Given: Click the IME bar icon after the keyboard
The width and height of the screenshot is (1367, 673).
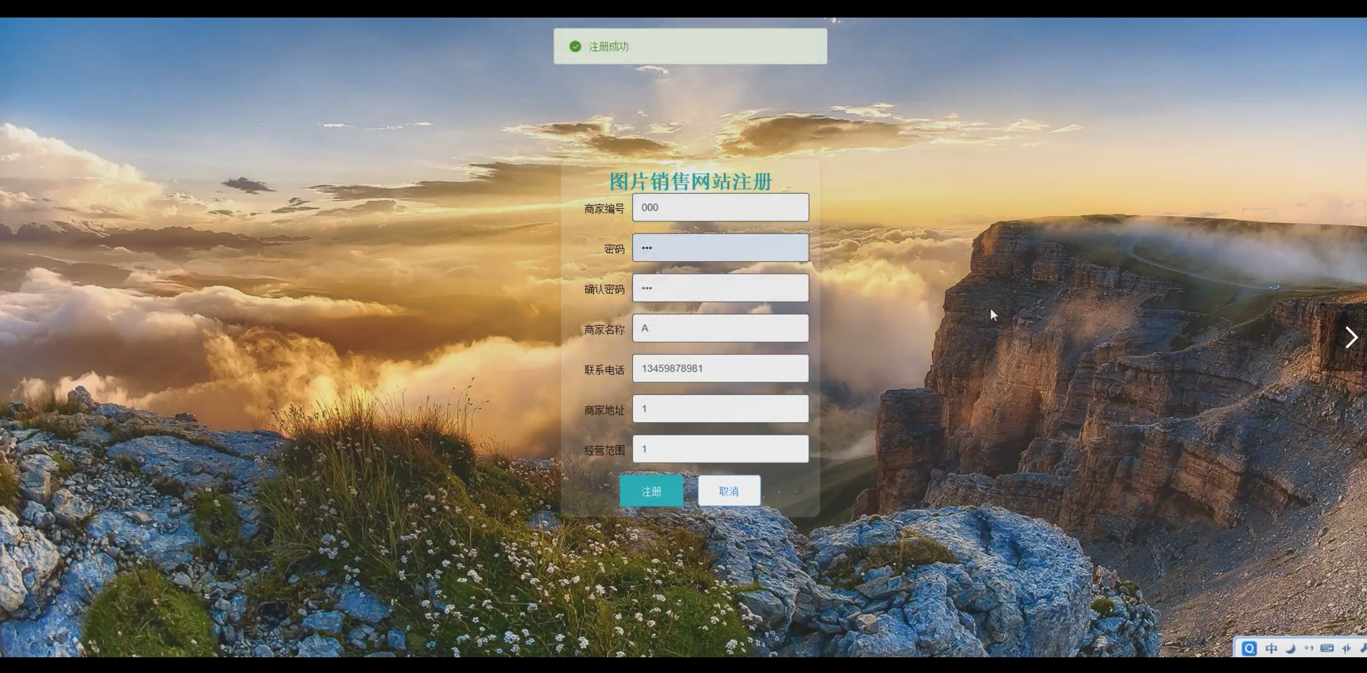Looking at the screenshot, I should pyautogui.click(x=1346, y=649).
